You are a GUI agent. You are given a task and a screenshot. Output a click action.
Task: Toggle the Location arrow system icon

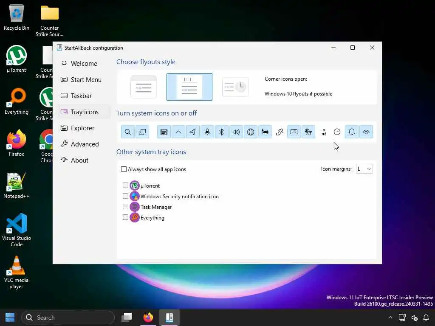[193, 132]
